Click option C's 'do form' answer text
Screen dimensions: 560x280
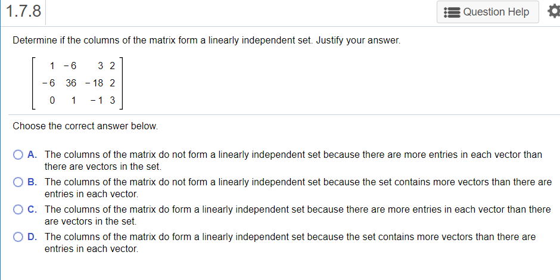coord(297,215)
